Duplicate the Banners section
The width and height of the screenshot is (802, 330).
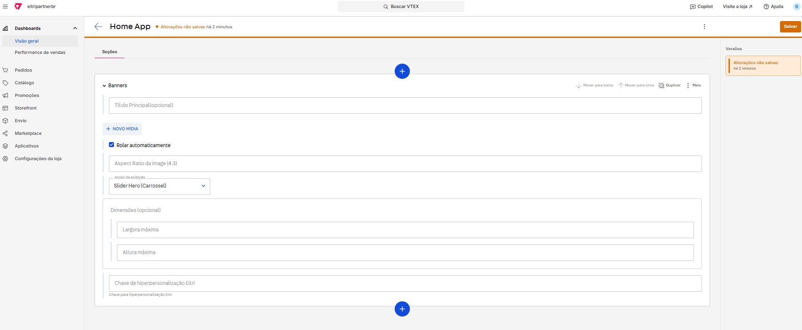pos(670,86)
